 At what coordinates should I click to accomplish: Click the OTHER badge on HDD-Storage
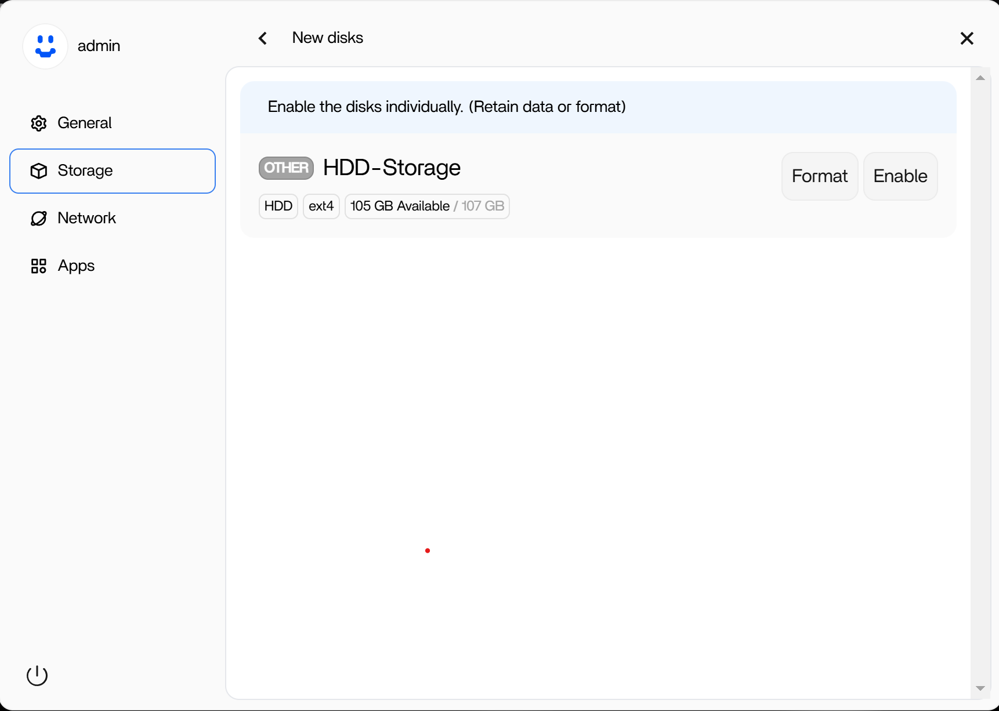(286, 168)
